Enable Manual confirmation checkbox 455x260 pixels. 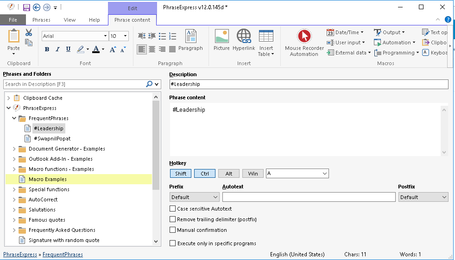coord(173,230)
